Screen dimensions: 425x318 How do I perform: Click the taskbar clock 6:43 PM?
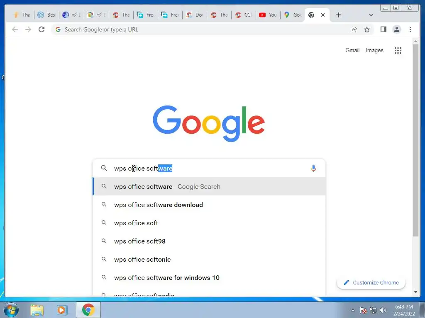pyautogui.click(x=404, y=307)
